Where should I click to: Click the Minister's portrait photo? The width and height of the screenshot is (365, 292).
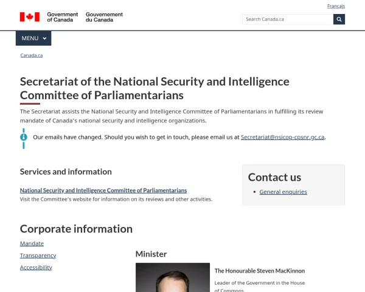click(172, 278)
